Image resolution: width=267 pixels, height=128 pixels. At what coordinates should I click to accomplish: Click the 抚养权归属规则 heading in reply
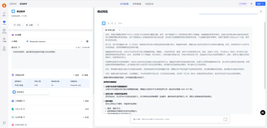[110, 82]
